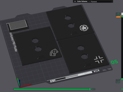Select the panel with the dice emblem

(x=38, y=46)
